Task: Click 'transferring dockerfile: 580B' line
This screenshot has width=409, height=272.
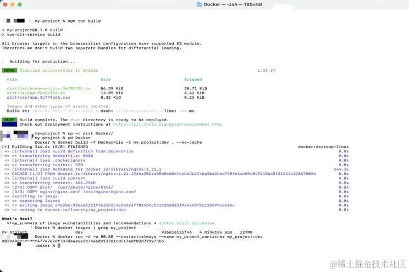Action: click(56, 156)
